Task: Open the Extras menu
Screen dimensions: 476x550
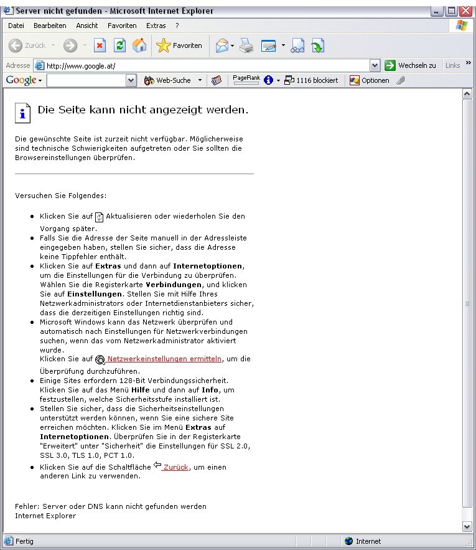Action: click(156, 26)
